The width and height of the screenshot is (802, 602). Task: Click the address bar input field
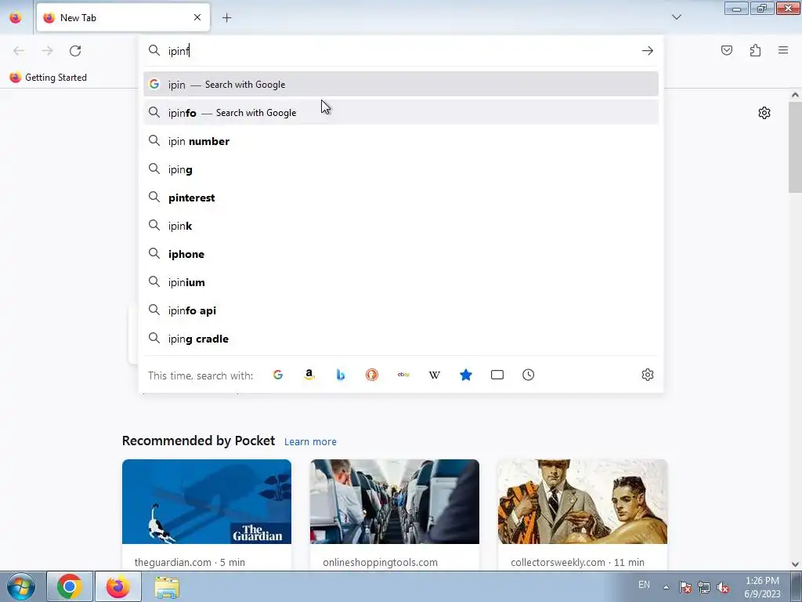point(402,51)
